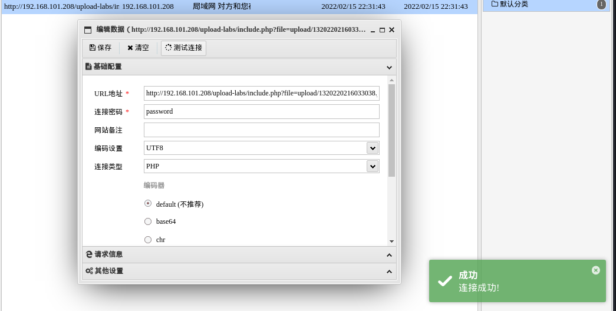Screen dimensions: 616x311
Task: Click the 编码器 label
Action: [154, 186]
